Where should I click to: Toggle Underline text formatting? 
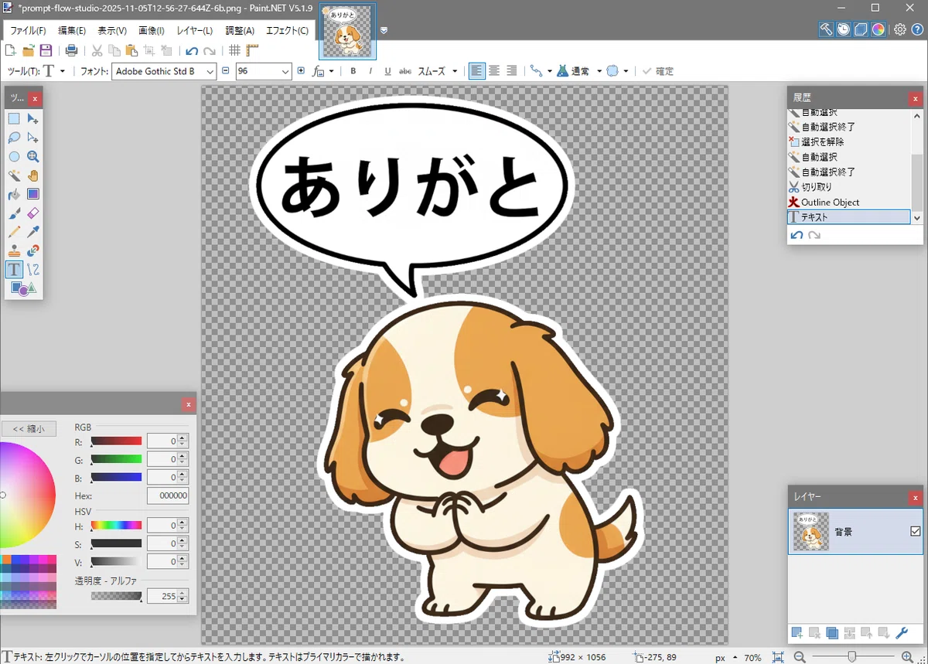[x=387, y=71]
